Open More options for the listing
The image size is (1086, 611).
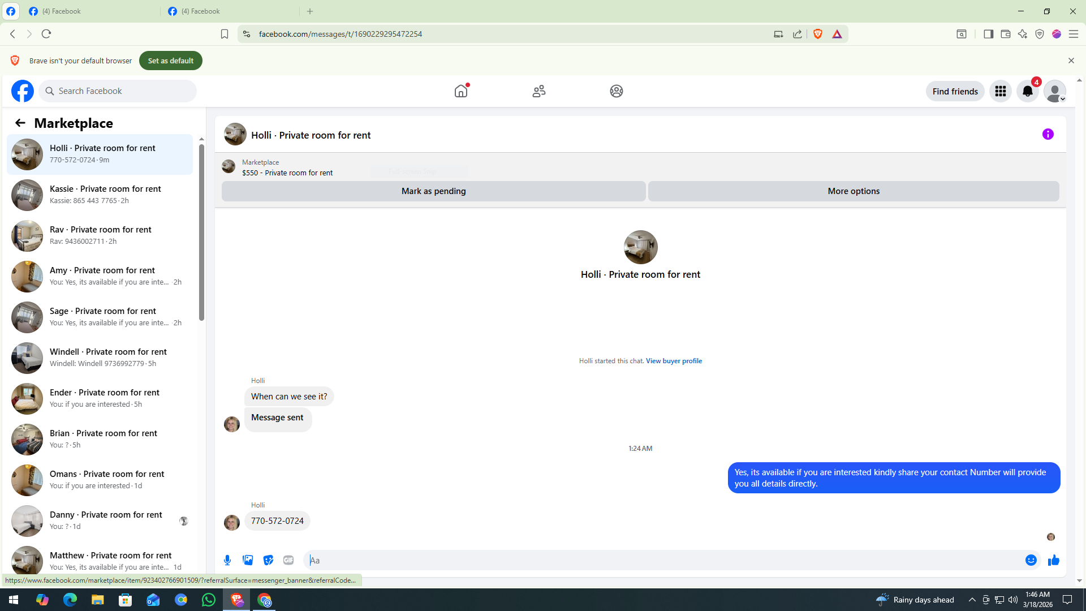pyautogui.click(x=854, y=191)
